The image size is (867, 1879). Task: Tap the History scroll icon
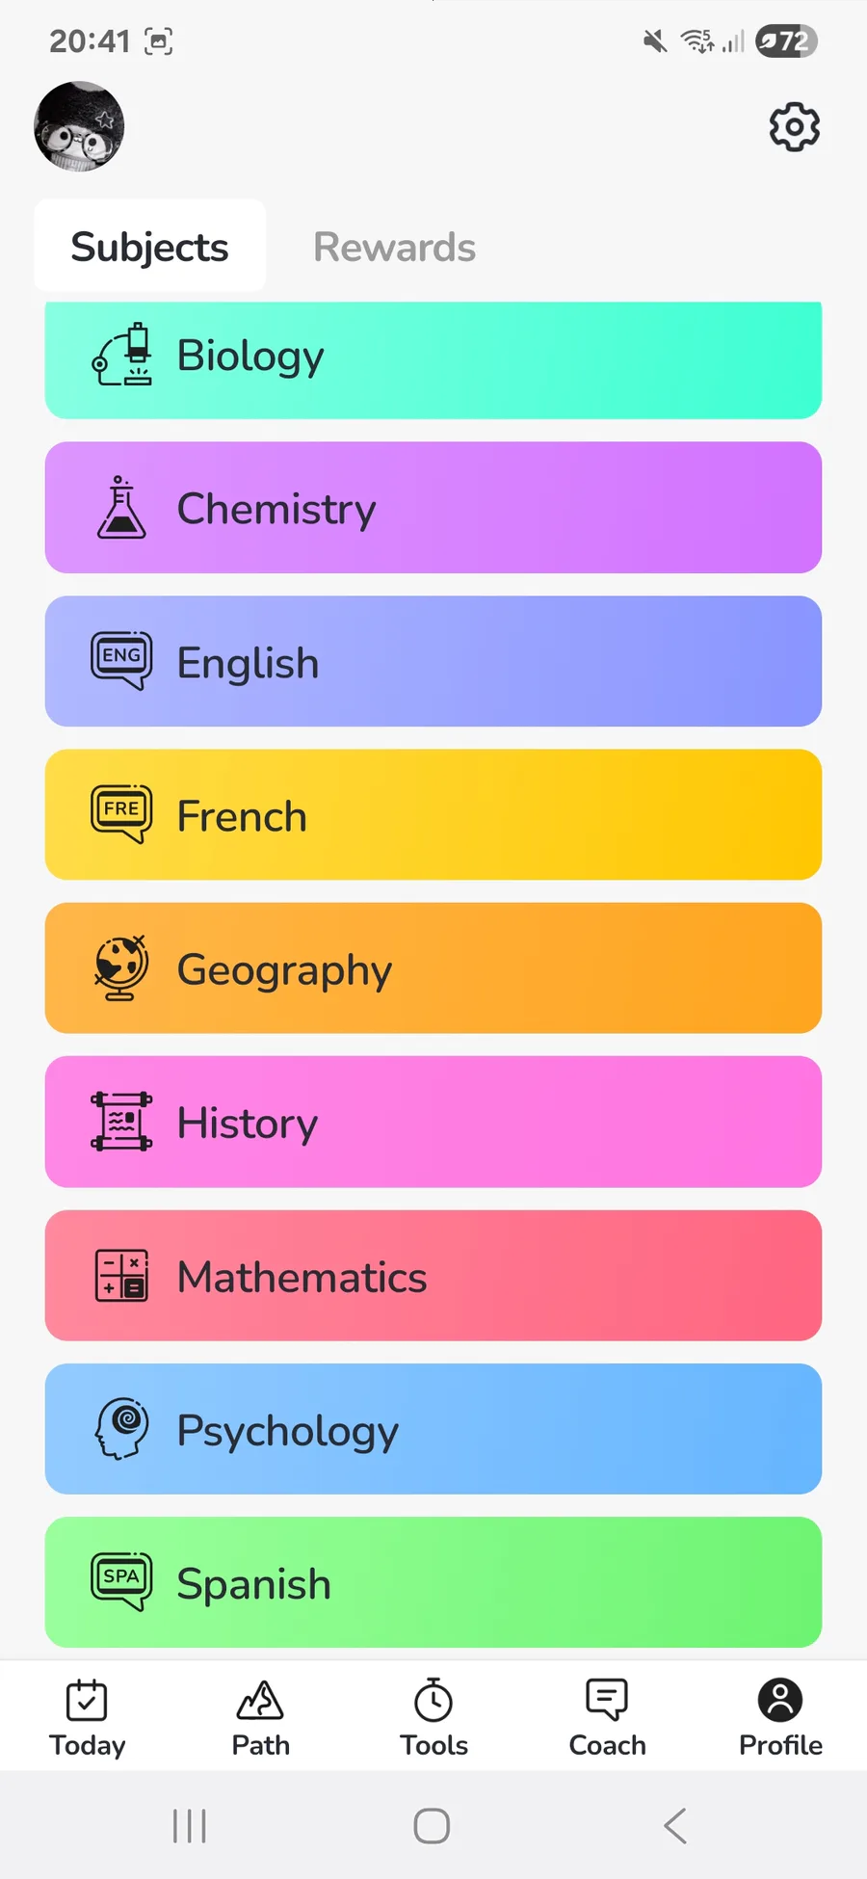(121, 1122)
